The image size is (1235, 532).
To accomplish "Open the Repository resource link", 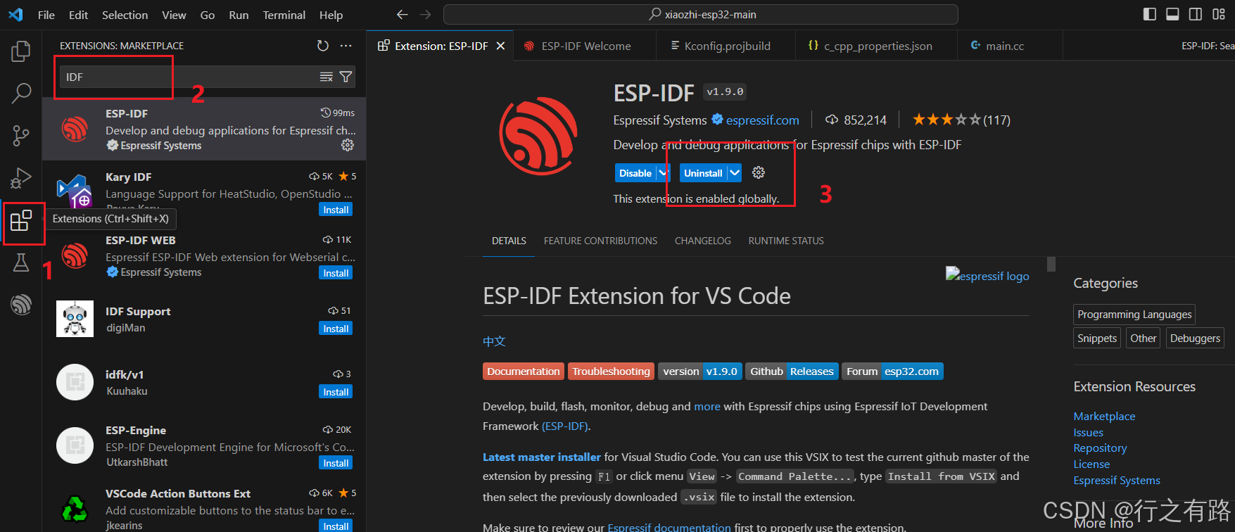I will pyautogui.click(x=1100, y=448).
